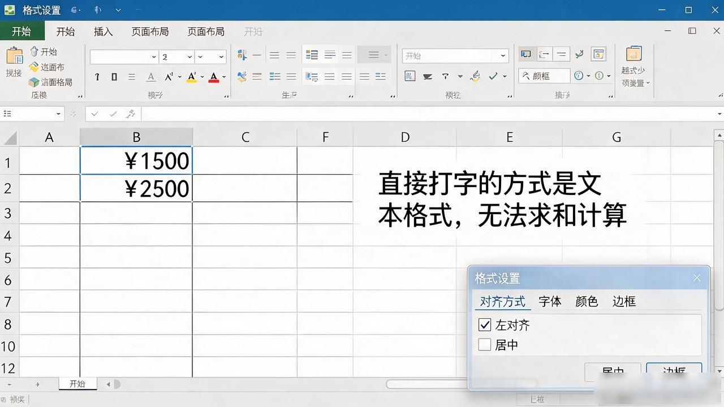Screen dimensions: 724x407
Task: Switch to the 插入 ribbon tab
Action: click(103, 32)
